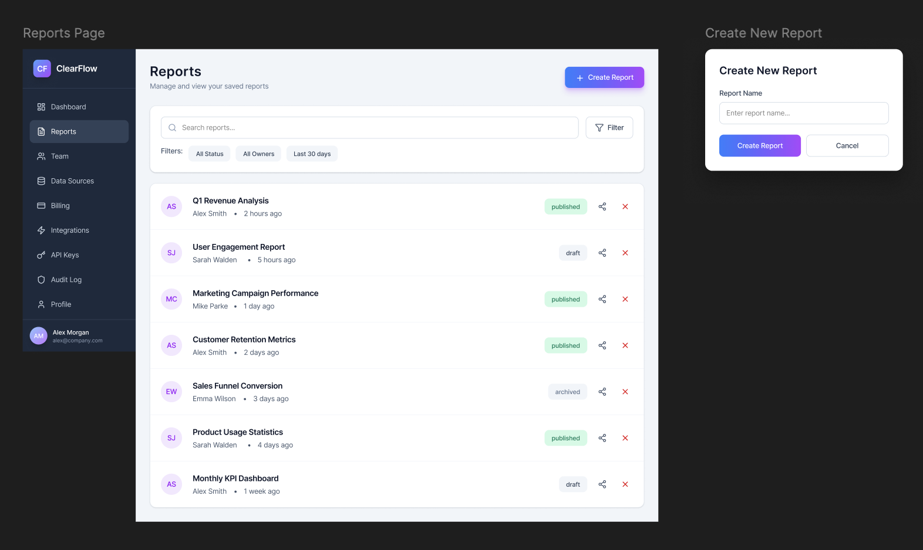The height and width of the screenshot is (550, 923).
Task: Open the User Engagement Report title
Action: (x=239, y=247)
